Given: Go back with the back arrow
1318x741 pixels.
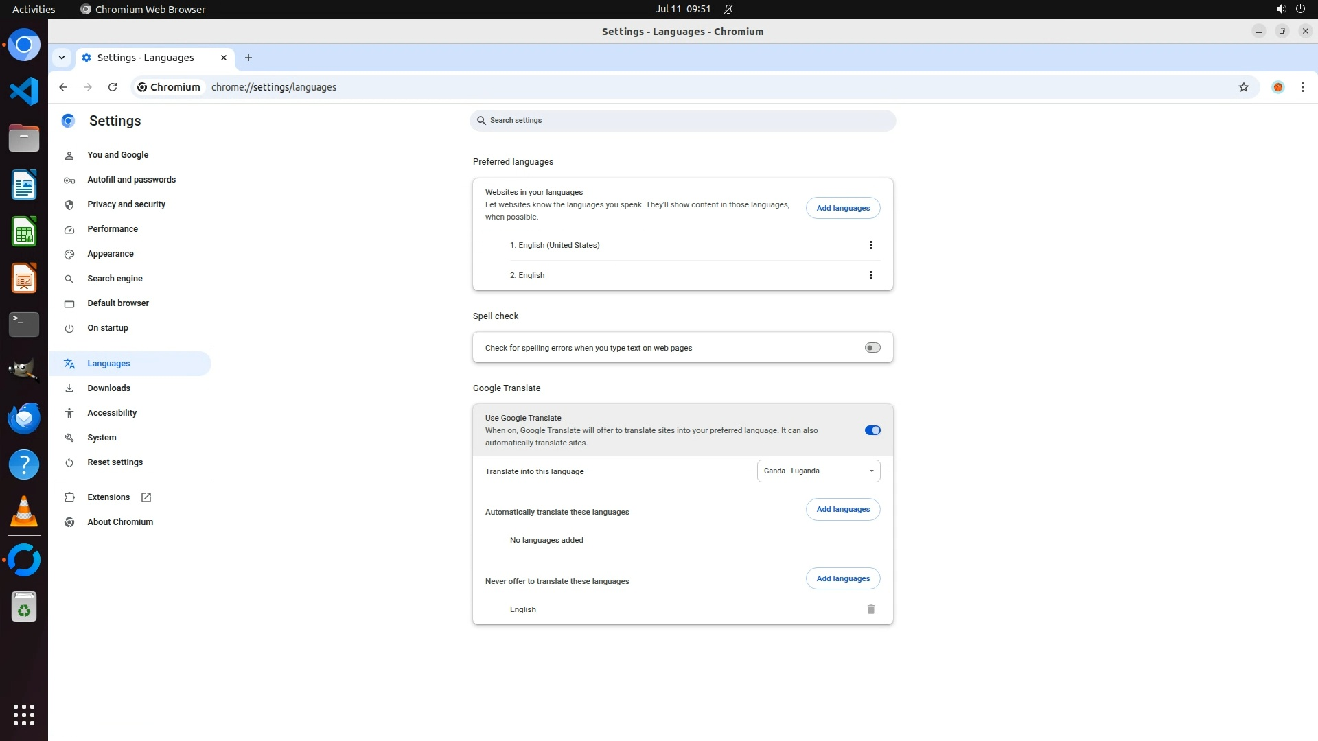Looking at the screenshot, I should 63,87.
